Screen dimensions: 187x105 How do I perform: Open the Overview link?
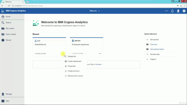154,44
